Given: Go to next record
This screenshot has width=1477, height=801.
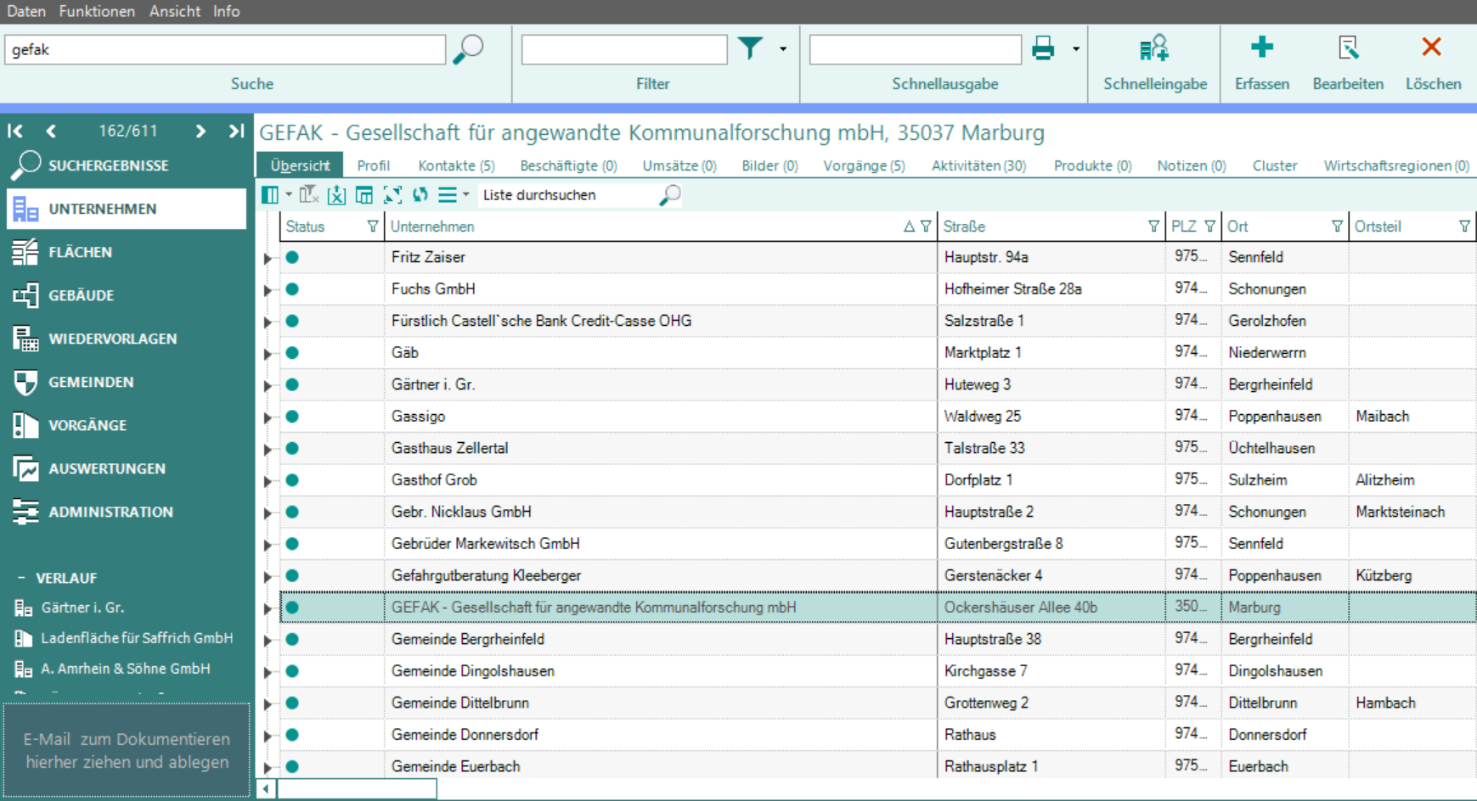Looking at the screenshot, I should [200, 131].
